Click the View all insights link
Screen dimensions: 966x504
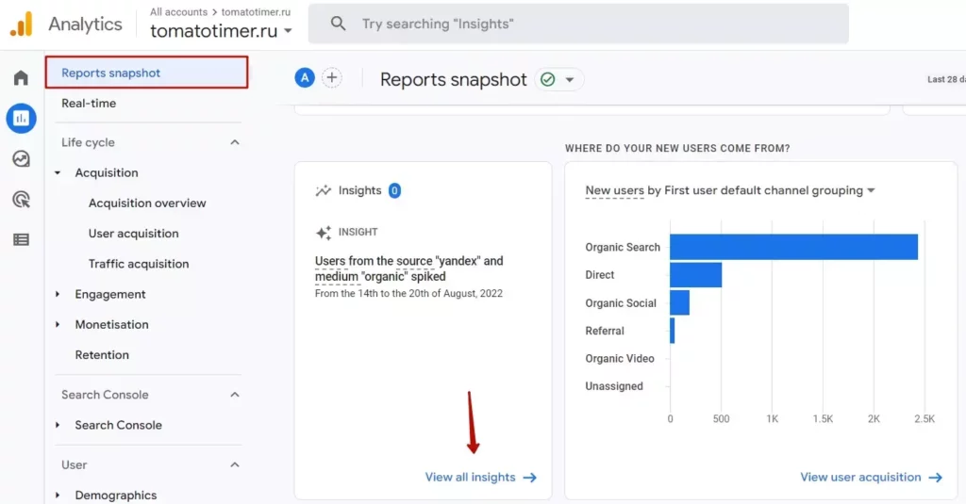pos(480,478)
